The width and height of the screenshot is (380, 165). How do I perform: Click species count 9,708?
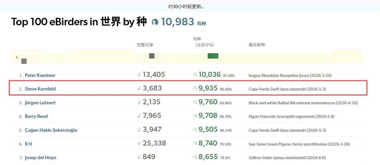click(x=208, y=116)
